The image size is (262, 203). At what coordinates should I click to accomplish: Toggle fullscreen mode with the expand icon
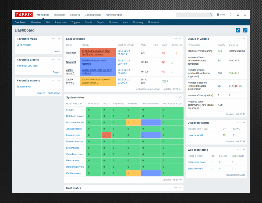click(x=245, y=30)
